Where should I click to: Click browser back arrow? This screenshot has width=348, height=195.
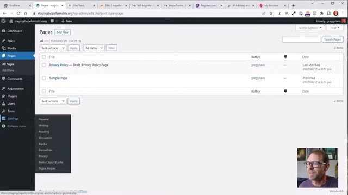tap(4, 14)
